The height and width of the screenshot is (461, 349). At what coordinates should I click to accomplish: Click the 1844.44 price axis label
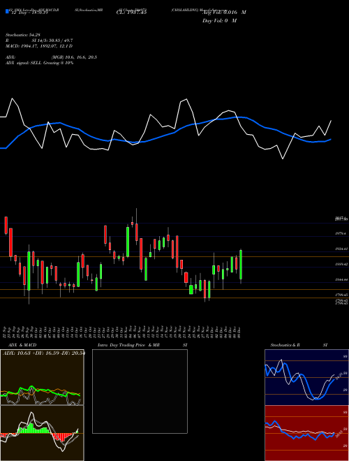342,280
